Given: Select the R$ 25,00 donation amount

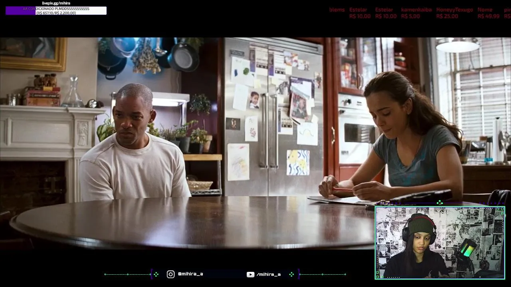Looking at the screenshot, I should [447, 16].
